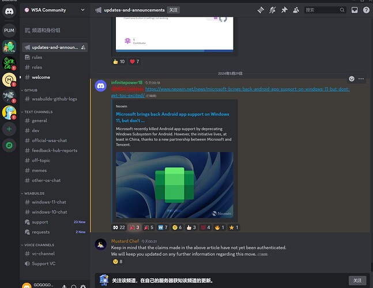Open user settings gear icon
The height and width of the screenshot is (288, 373).
[83, 286]
